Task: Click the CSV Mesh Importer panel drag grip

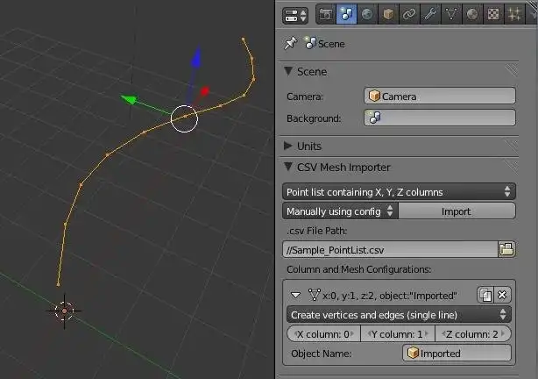Action: coord(511,167)
